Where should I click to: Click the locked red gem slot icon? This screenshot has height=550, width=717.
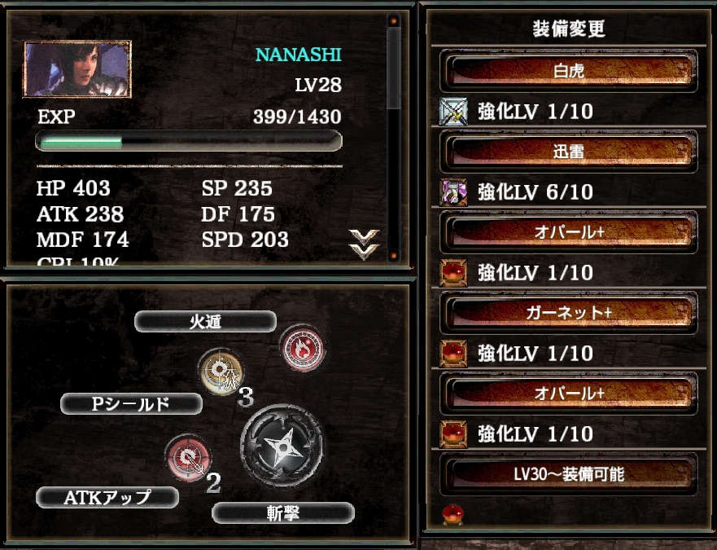453,514
